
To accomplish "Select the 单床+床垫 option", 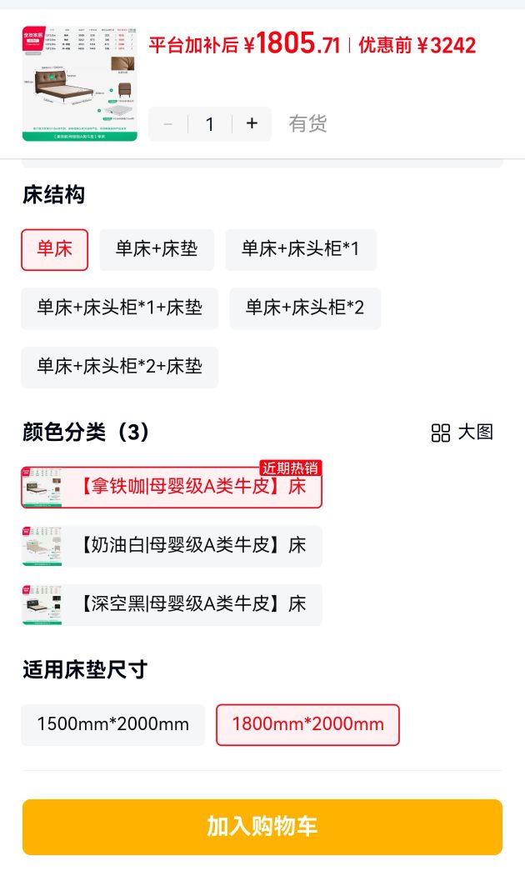I will coord(157,249).
